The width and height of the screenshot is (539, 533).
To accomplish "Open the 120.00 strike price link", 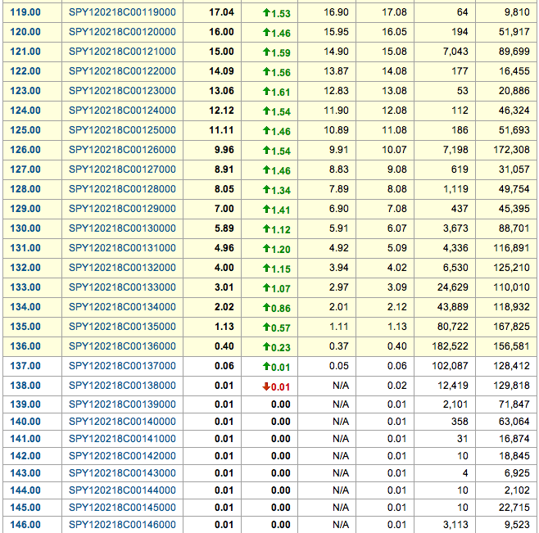I will (x=25, y=32).
